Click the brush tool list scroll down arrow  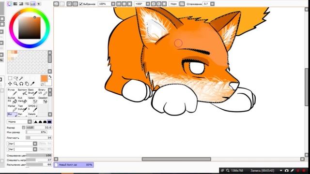50,115
